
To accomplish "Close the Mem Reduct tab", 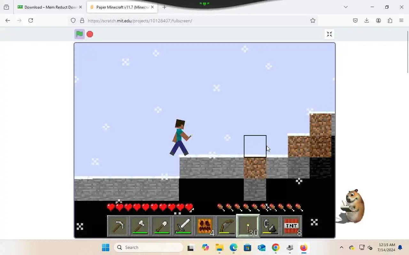I will point(81,7).
